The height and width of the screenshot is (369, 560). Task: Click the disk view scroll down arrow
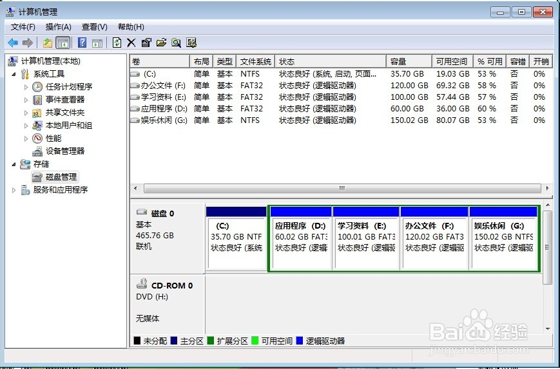[x=548, y=329]
